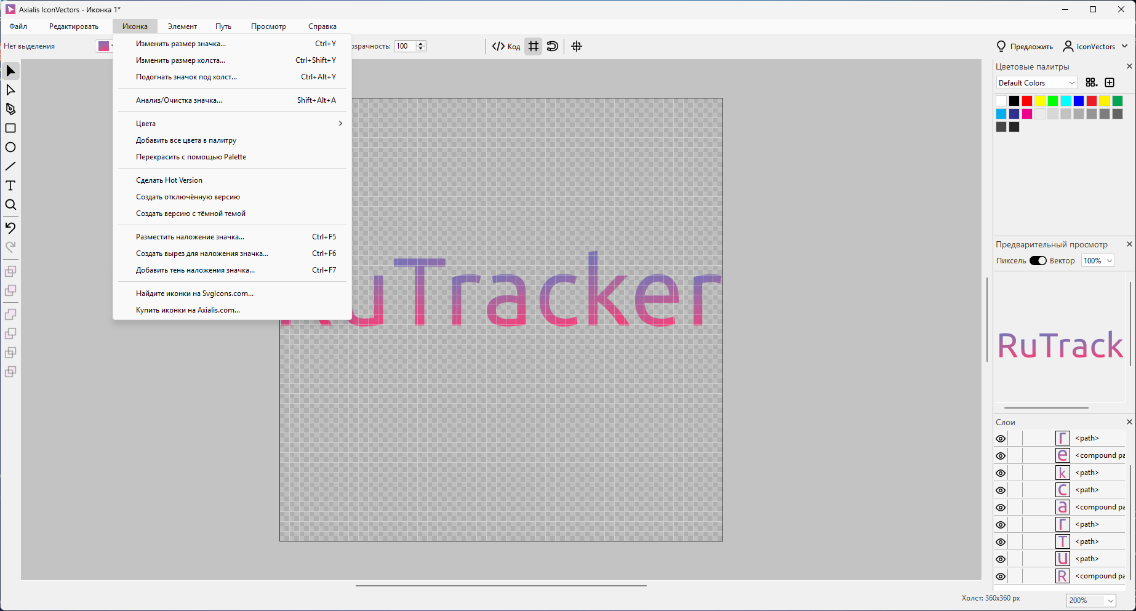Close the Предварительный просмотр panel
The height and width of the screenshot is (611, 1136).
pos(1129,244)
